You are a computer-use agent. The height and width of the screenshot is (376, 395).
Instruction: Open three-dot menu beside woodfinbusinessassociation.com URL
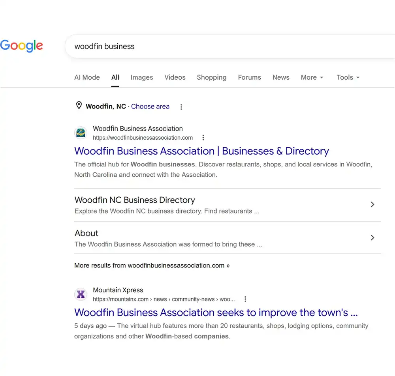(x=203, y=138)
